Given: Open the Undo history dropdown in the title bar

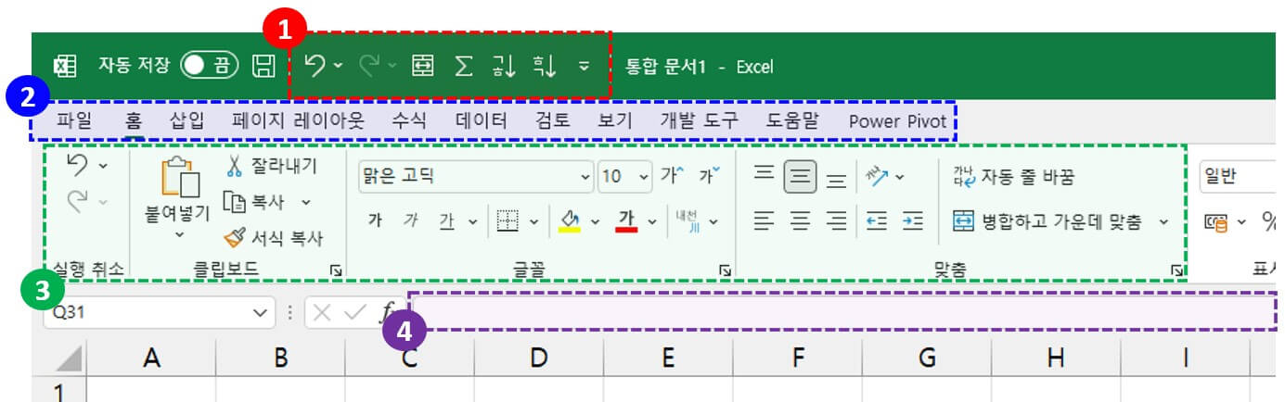Looking at the screenshot, I should point(338,66).
